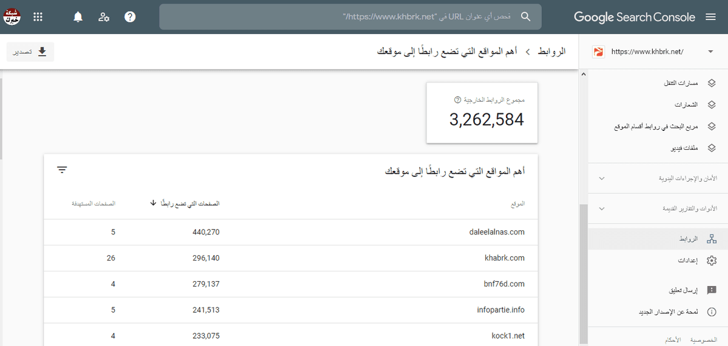Expand الأدوات والتقارير القديمة section
The image size is (728, 346).
pyautogui.click(x=658, y=208)
